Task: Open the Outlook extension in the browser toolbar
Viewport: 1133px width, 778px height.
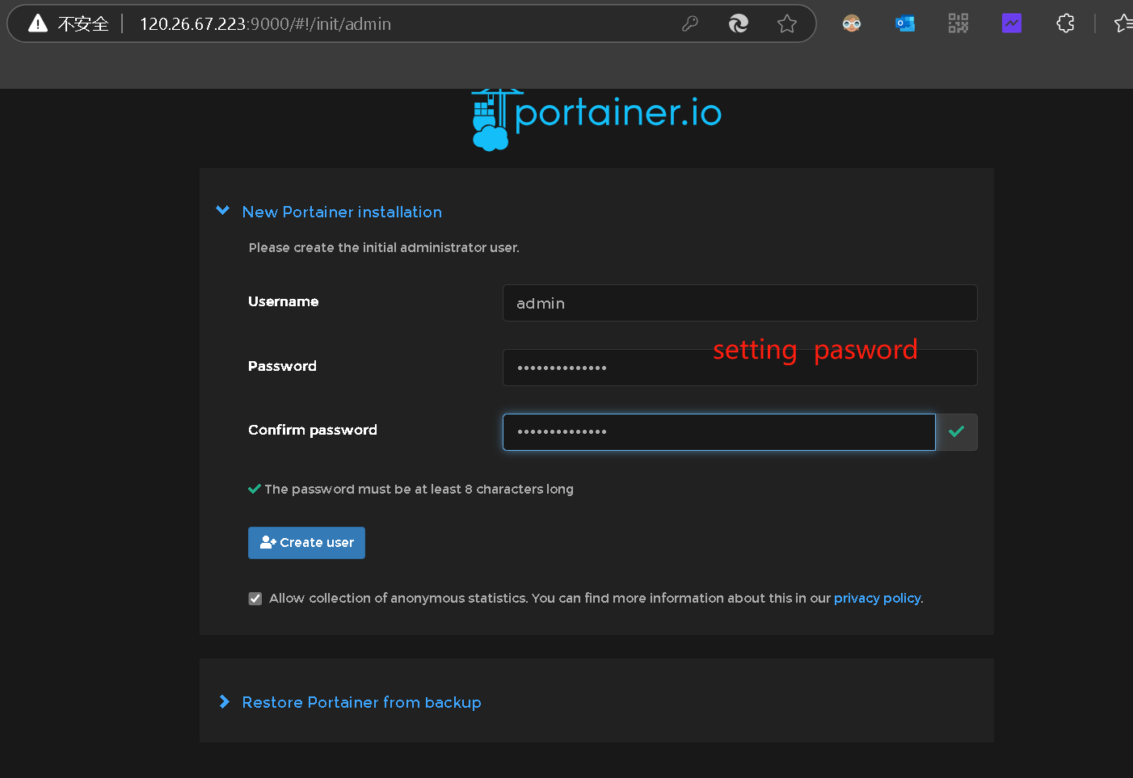Action: pos(904,23)
